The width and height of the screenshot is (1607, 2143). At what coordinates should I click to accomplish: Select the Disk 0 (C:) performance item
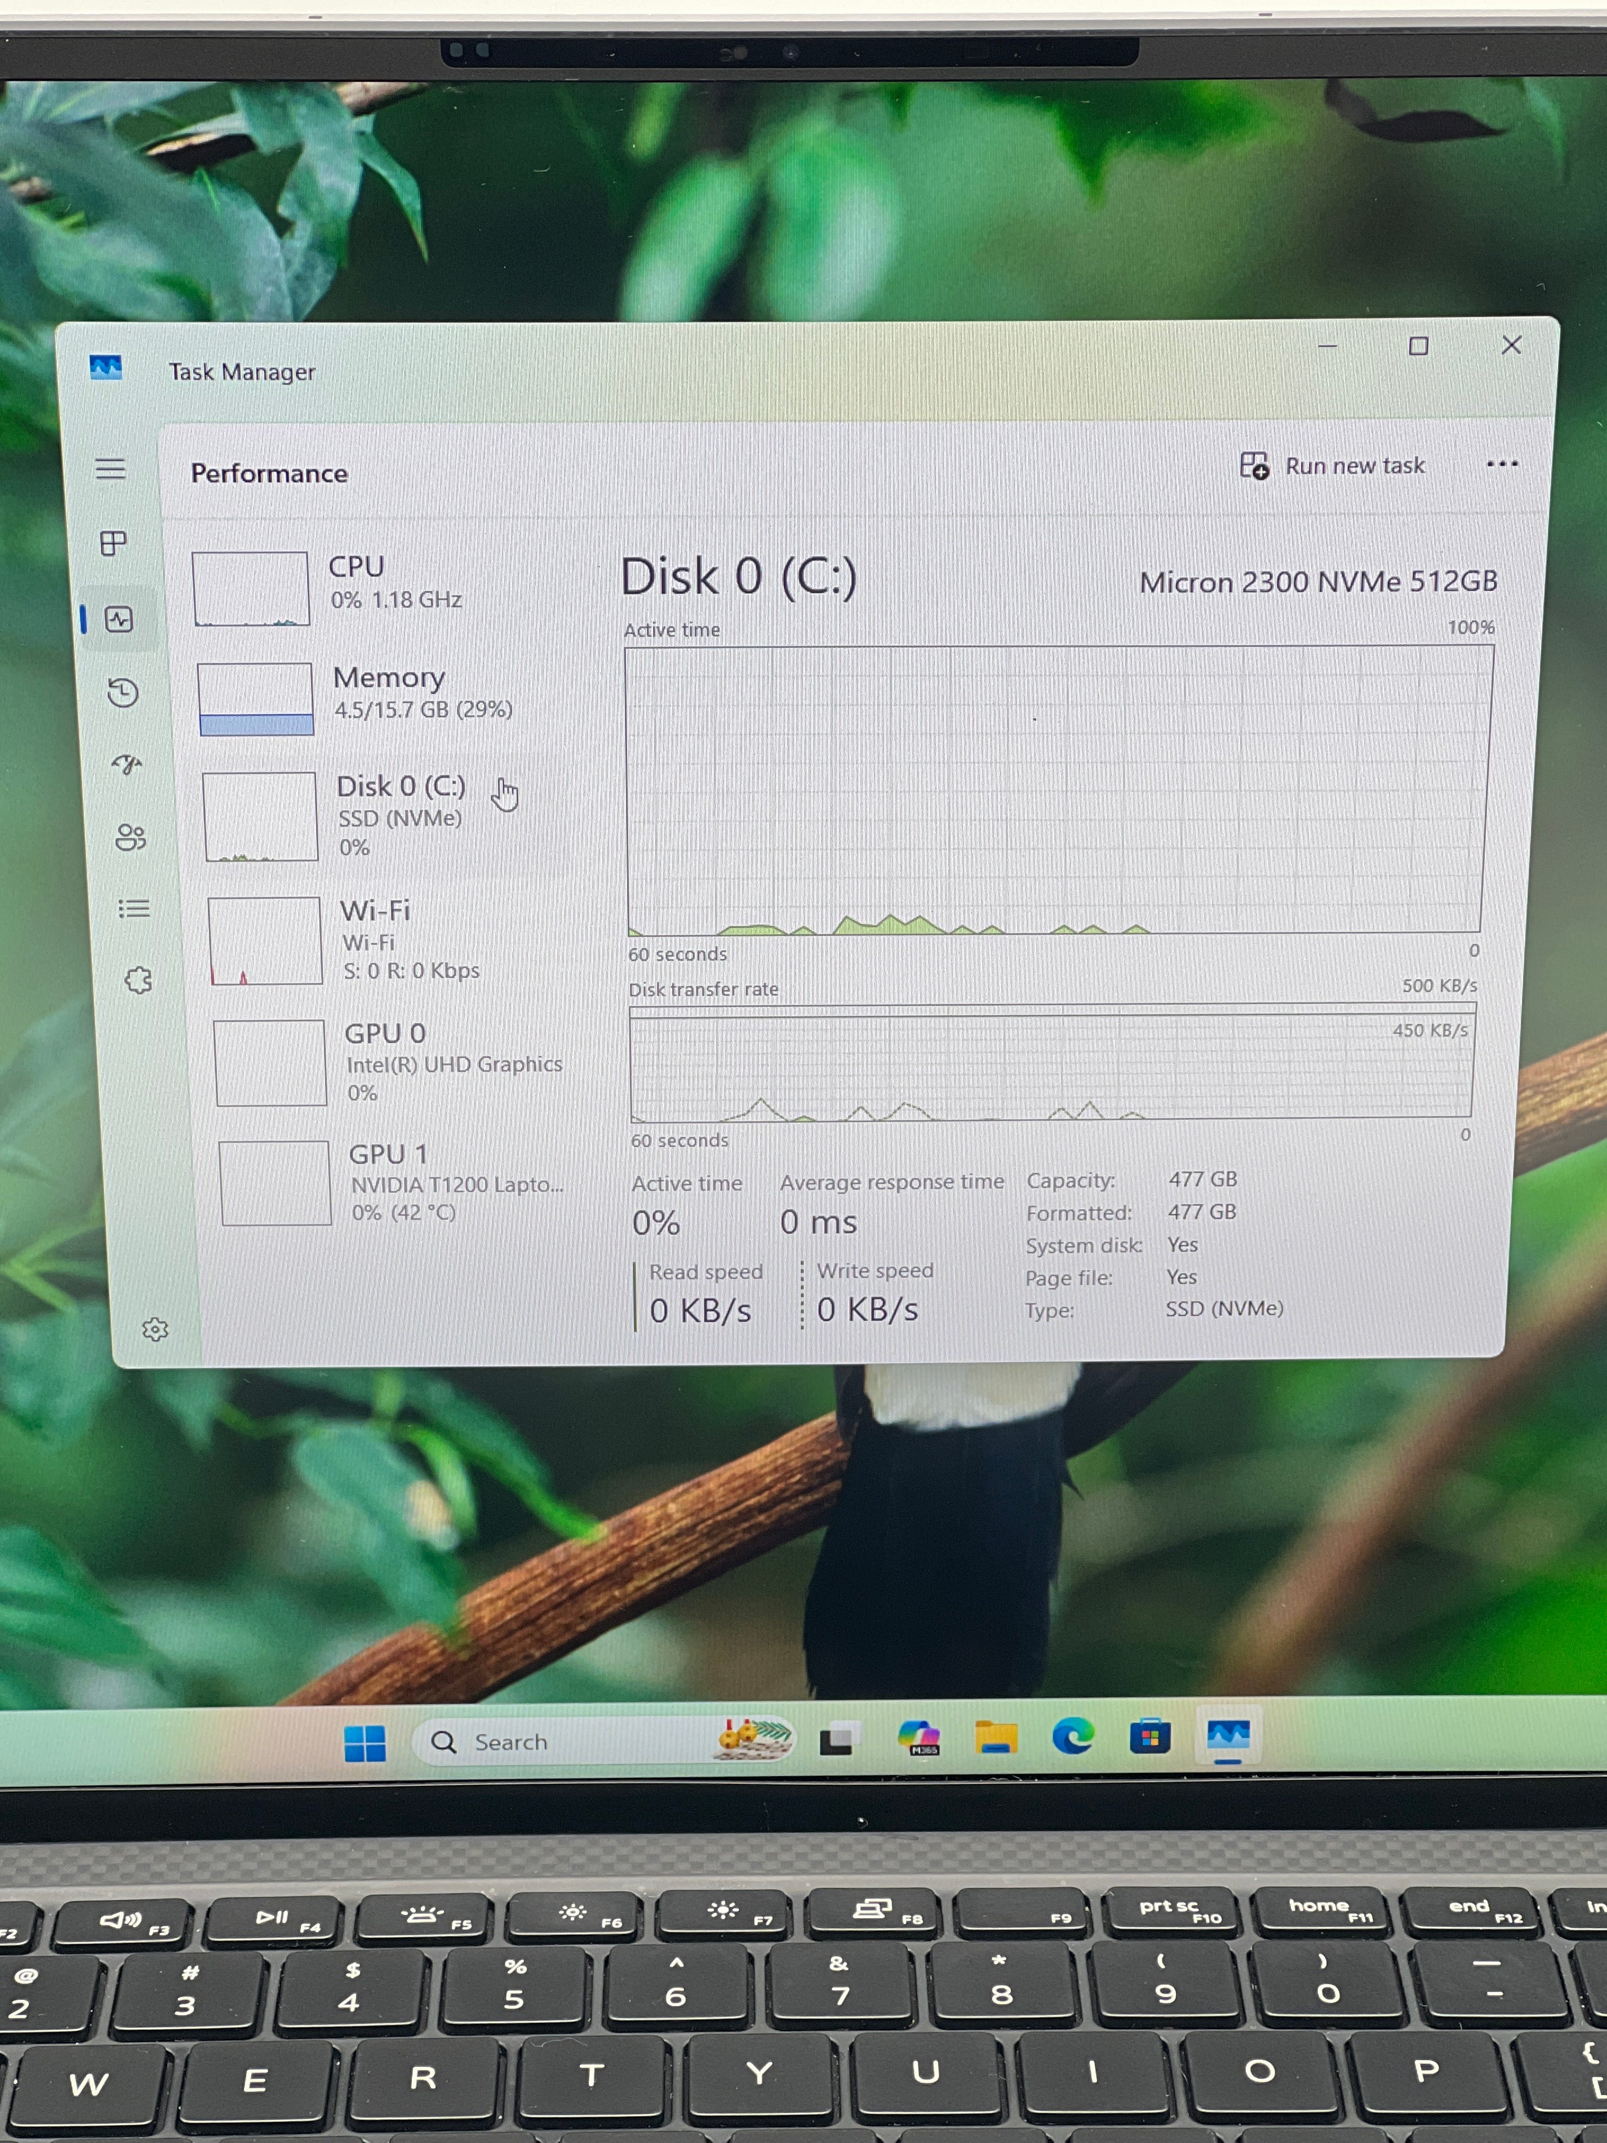click(x=383, y=816)
